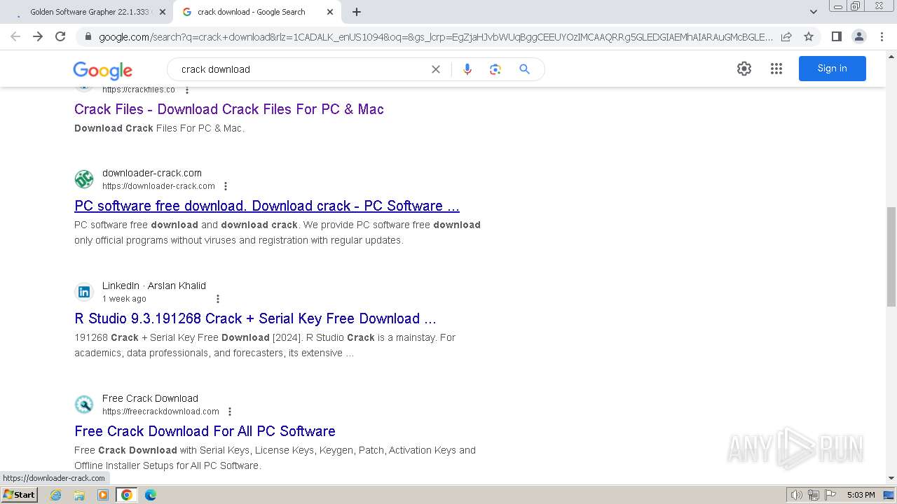Submit search with magnifier icon

tap(524, 69)
